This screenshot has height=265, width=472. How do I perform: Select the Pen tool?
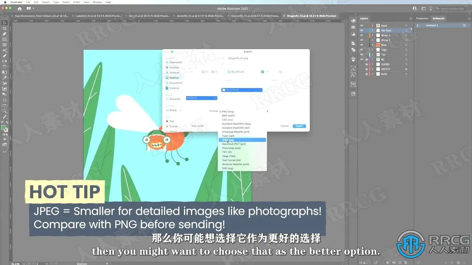click(5, 34)
